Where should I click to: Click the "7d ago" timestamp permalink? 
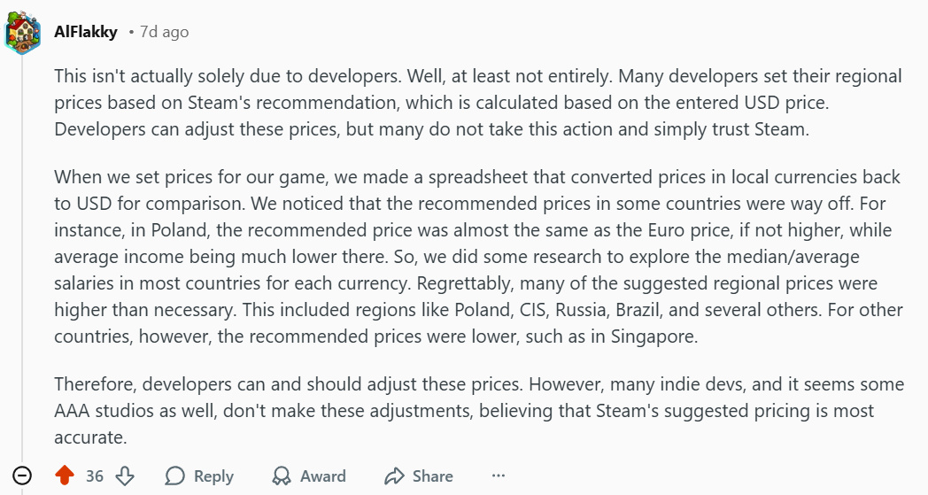click(164, 32)
